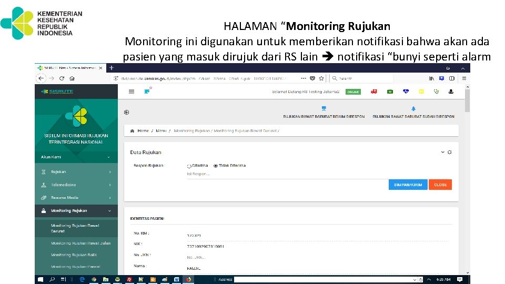Viewport: 505px width, 284px height.
Task: Open Rujukan Rawat Darurat Belum Direspon
Action: coord(324,113)
